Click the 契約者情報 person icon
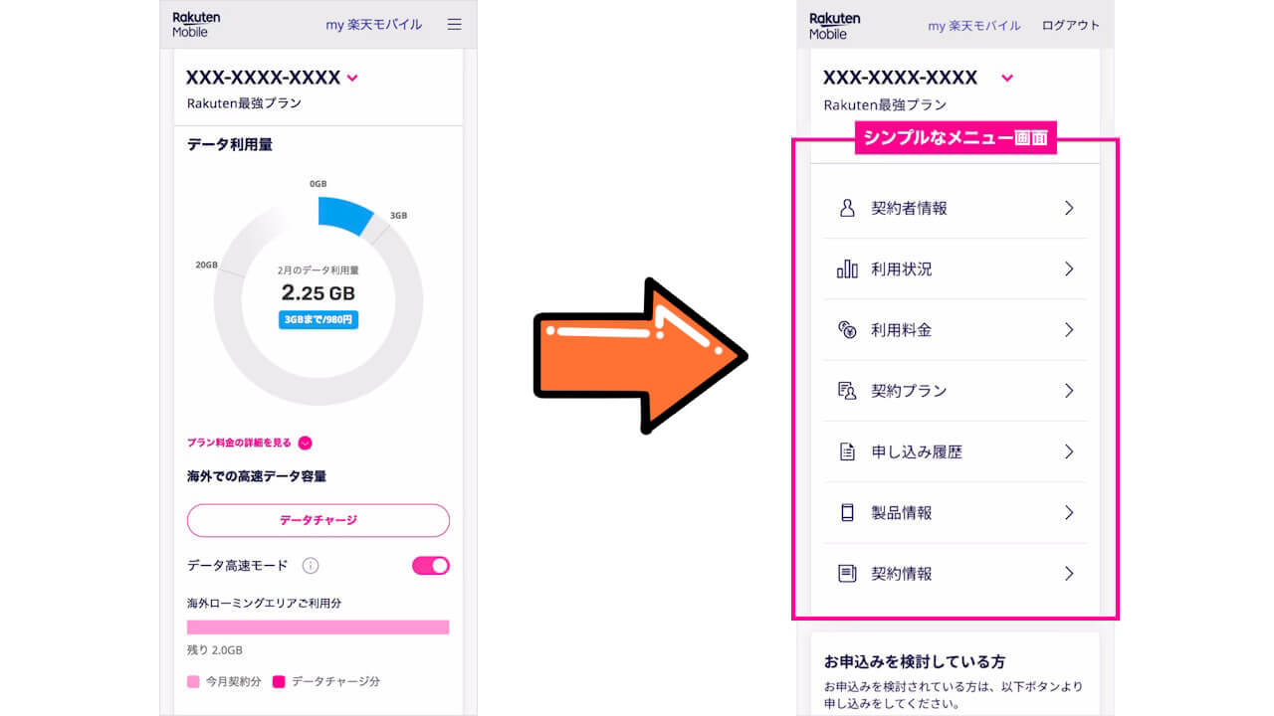Image resolution: width=1274 pixels, height=716 pixels. (x=847, y=208)
